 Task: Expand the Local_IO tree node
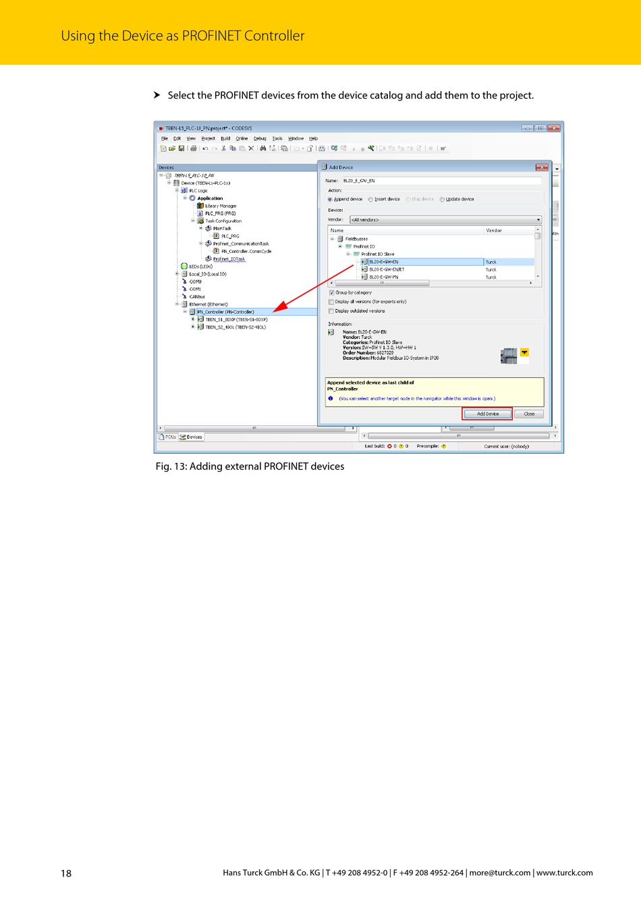click(x=177, y=274)
